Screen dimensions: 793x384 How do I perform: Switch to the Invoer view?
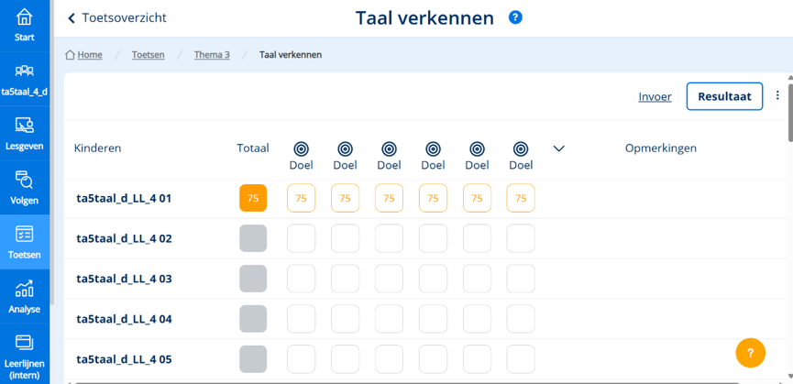point(655,97)
